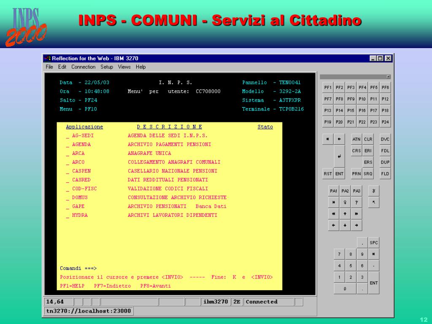Click the PF7 Indietro function key
The height and width of the screenshot is (324, 432).
[x=327, y=99]
